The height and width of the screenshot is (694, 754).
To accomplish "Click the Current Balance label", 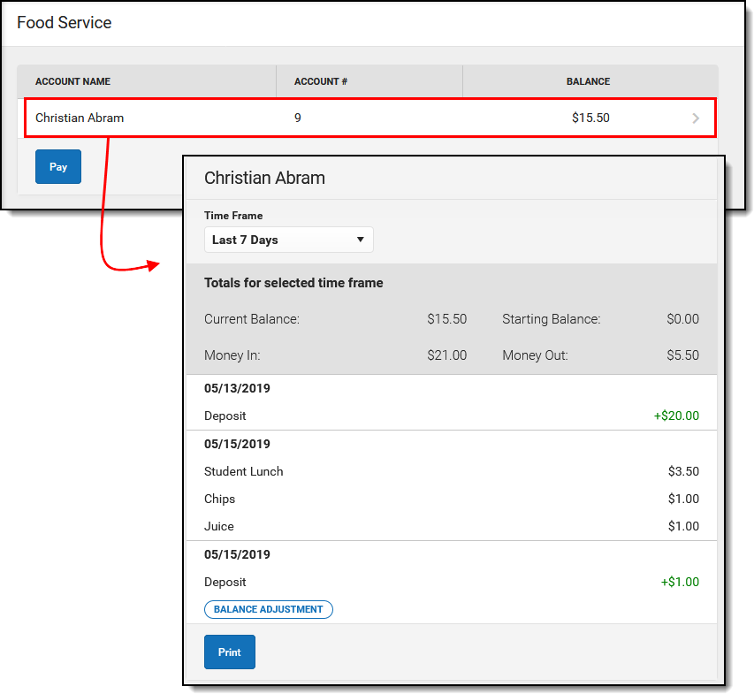I will pyautogui.click(x=252, y=319).
